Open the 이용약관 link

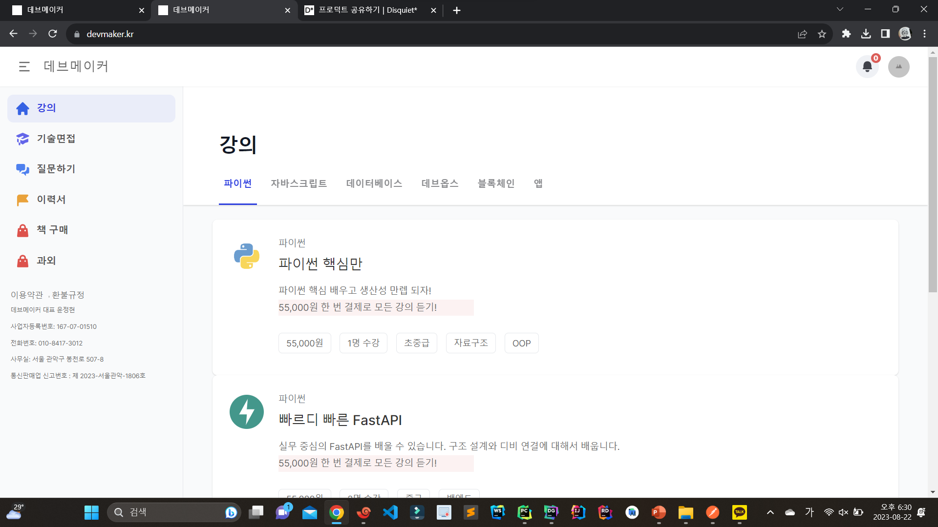[27, 295]
